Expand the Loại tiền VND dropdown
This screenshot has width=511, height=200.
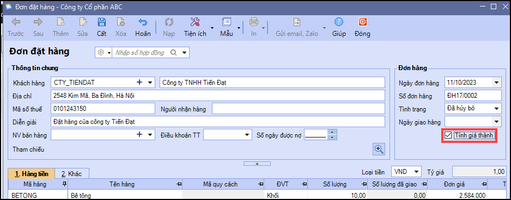click(417, 171)
